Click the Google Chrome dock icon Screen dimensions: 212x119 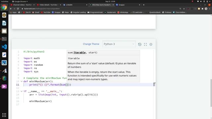coord(4,7)
